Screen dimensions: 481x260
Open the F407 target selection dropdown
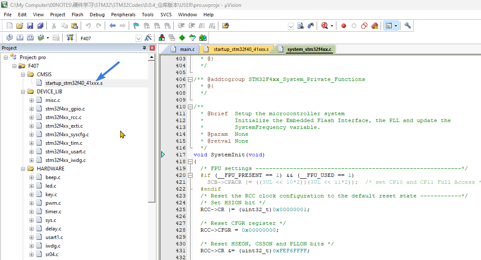tap(138, 38)
